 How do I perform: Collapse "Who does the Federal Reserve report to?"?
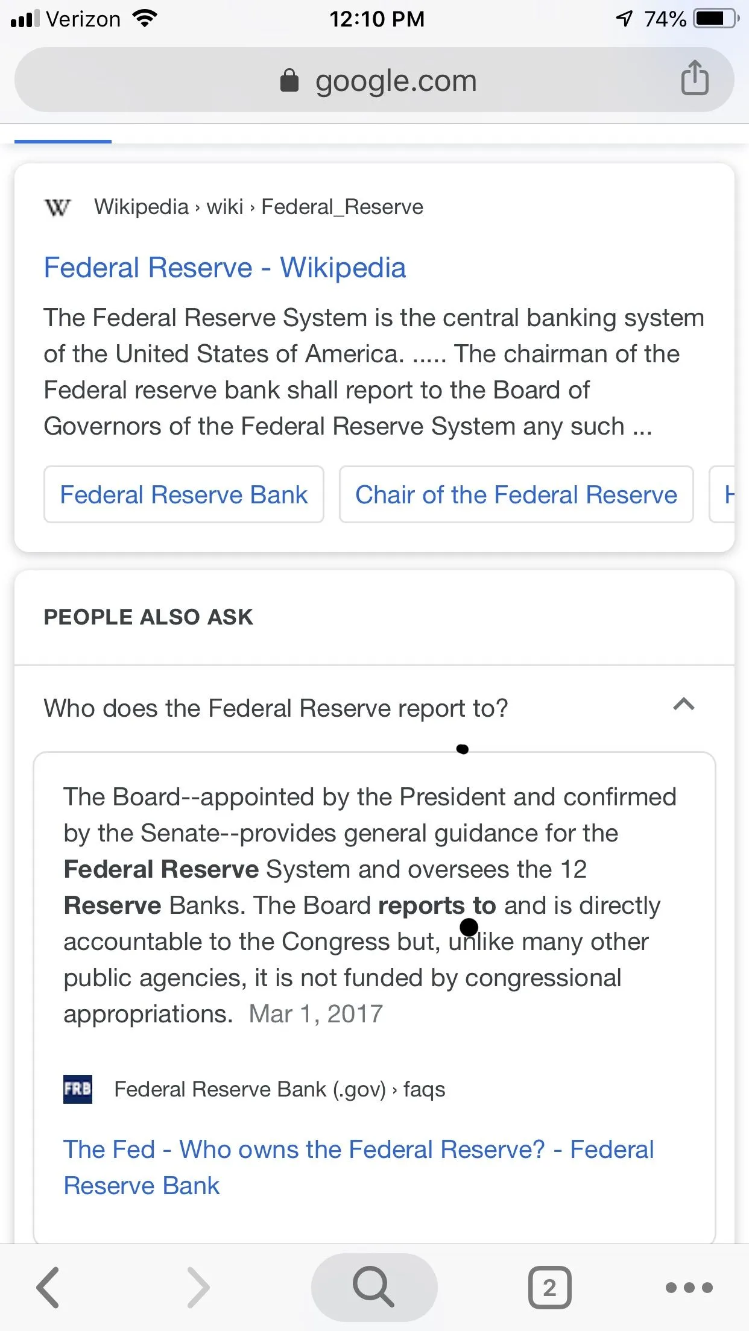(276, 708)
